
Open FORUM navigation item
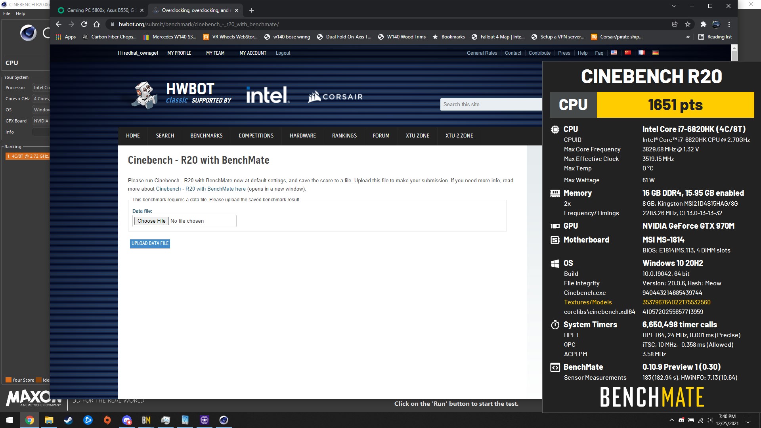[381, 136]
